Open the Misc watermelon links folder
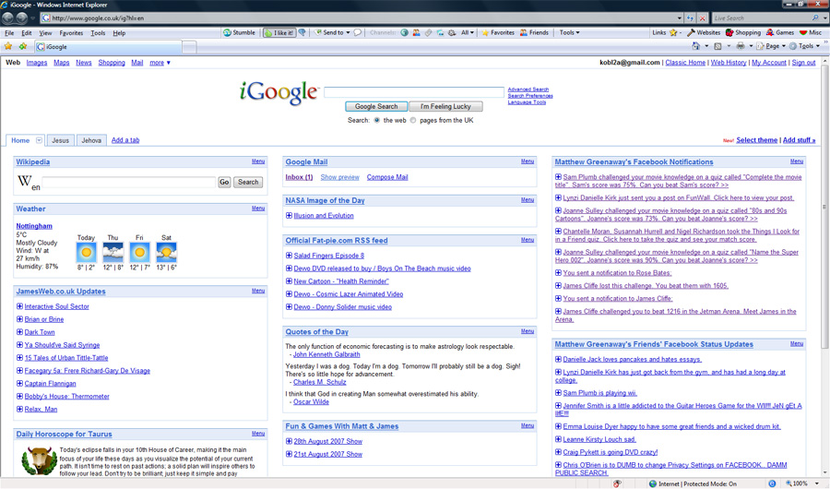The height and width of the screenshot is (489, 830). point(803,32)
